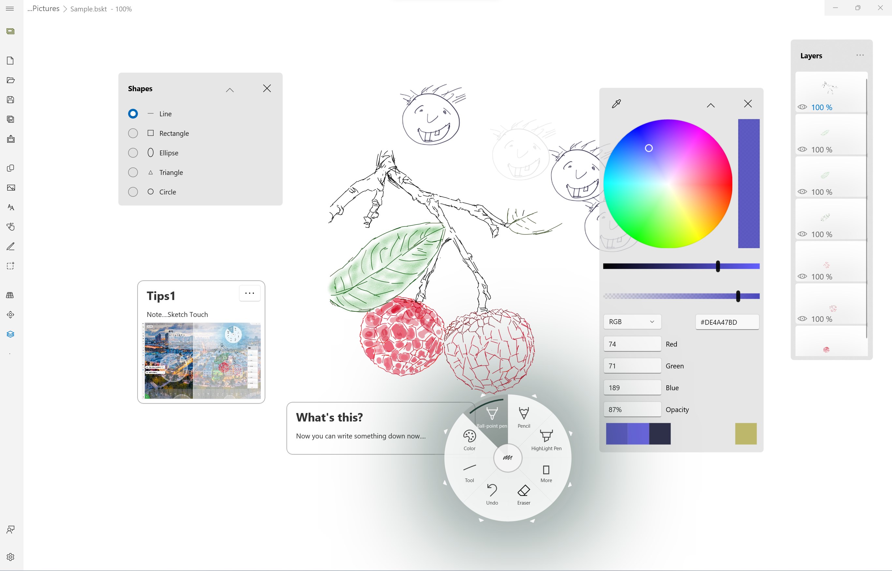Expand the Shapes panel
Screen dimensions: 892x571
point(230,88)
